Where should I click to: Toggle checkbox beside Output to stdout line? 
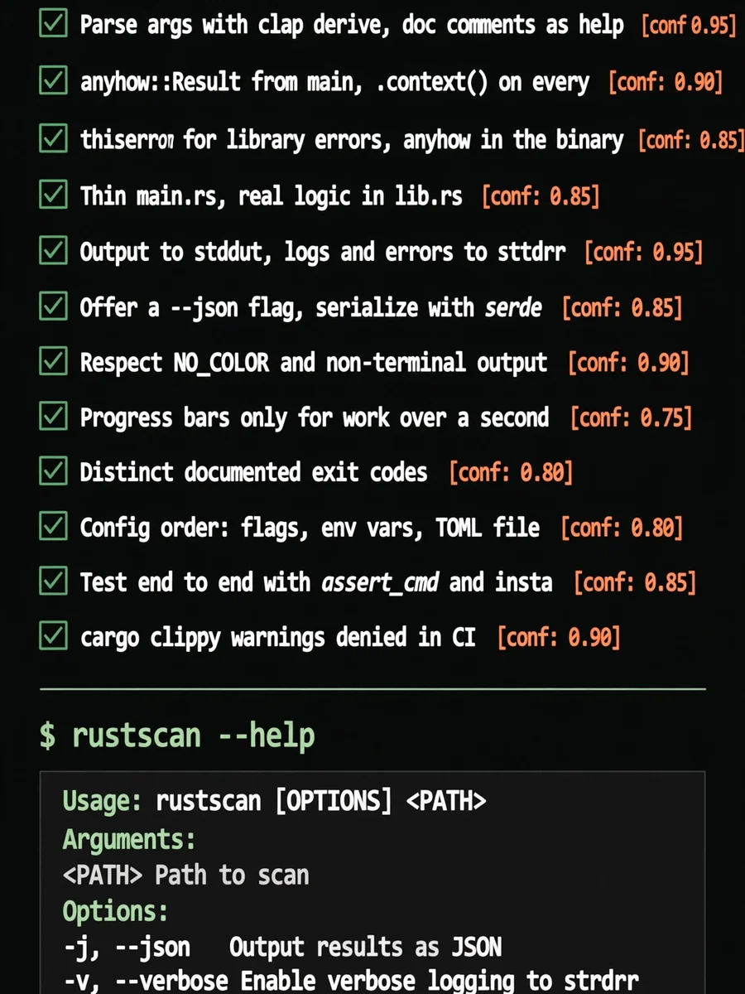click(x=53, y=251)
